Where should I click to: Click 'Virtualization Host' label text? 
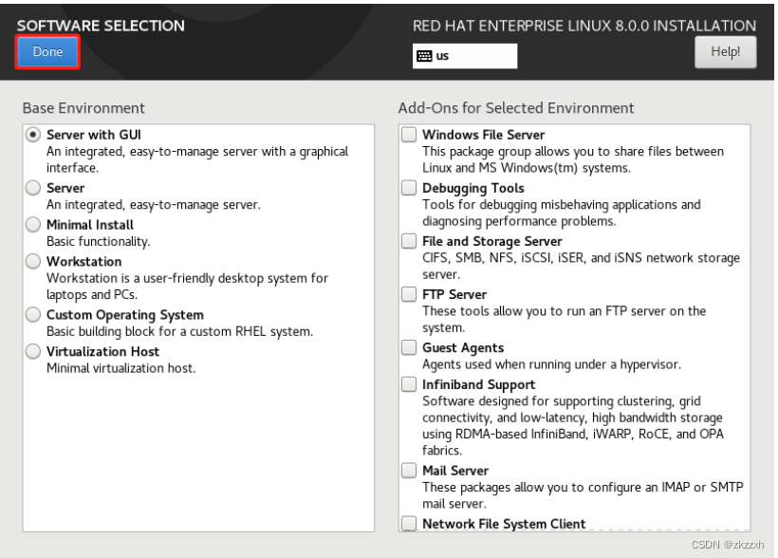[102, 351]
